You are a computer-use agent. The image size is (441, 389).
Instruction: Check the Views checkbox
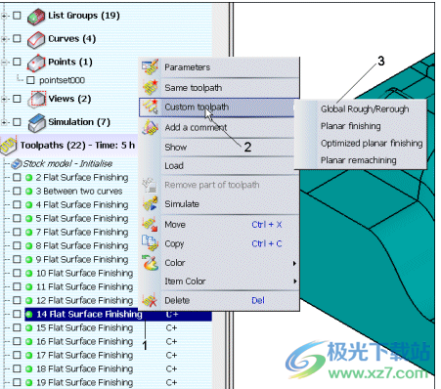tap(17, 99)
